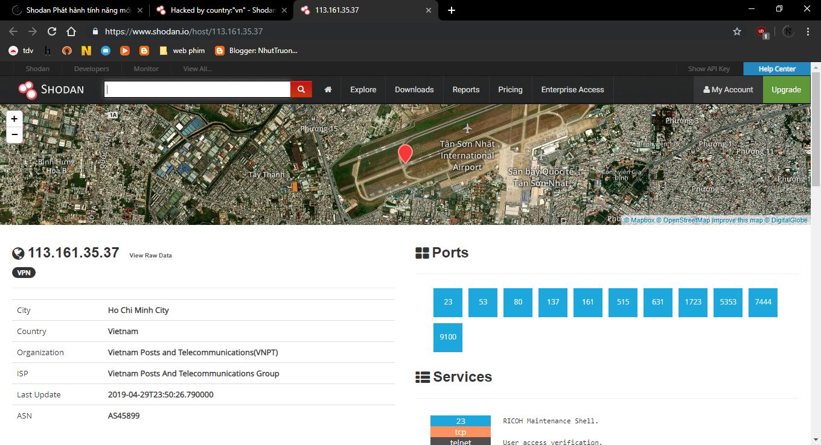Click the browser forward arrow
Image resolution: width=821 pixels, height=445 pixels.
33,31
